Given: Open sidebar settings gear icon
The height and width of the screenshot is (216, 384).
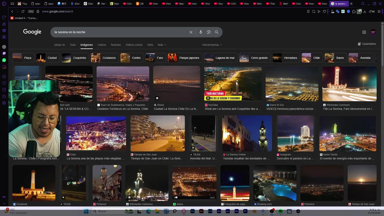Looking at the screenshot, I should pos(4,103).
